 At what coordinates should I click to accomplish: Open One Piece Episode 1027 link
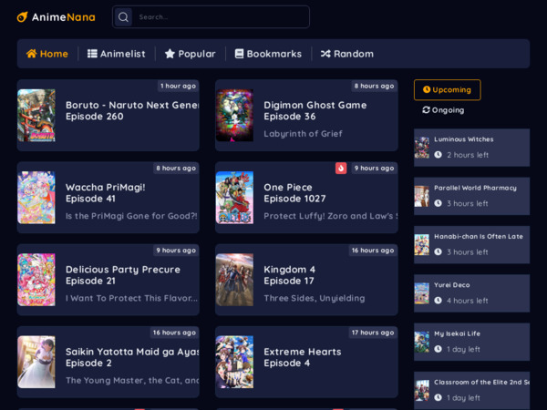pos(294,193)
